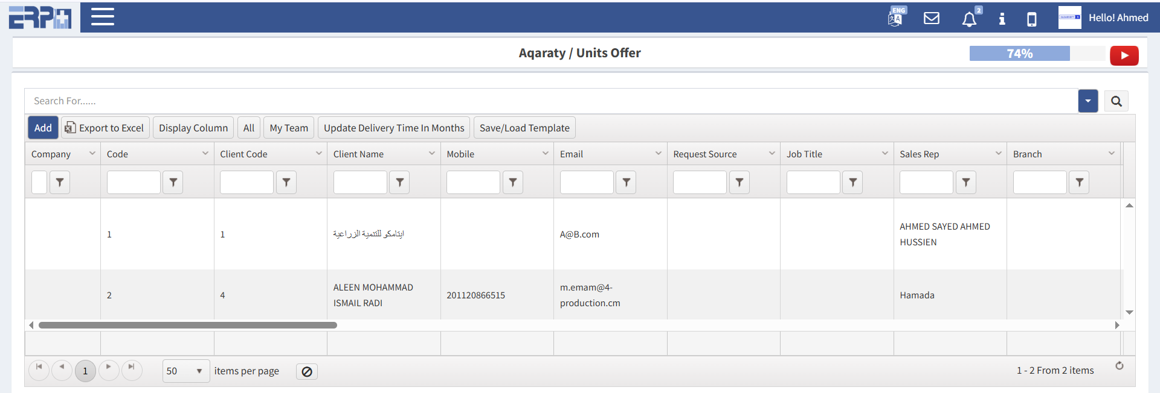The height and width of the screenshot is (393, 1160).
Task: Click the info icon in header
Action: pos(1002,19)
